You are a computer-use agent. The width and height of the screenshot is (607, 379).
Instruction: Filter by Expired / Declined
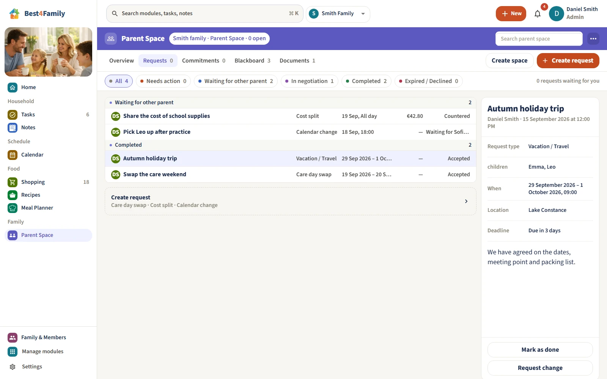coord(428,81)
